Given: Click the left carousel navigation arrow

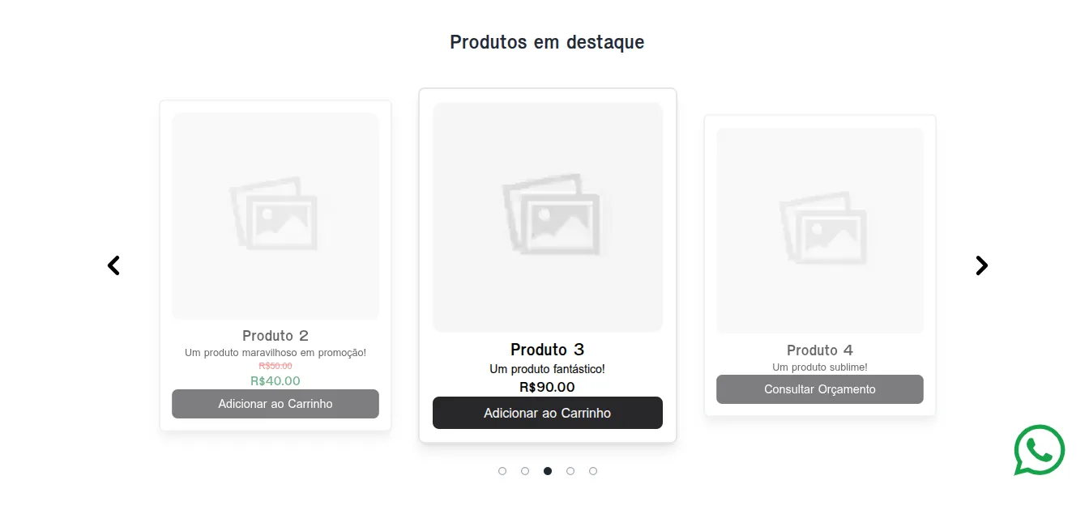Looking at the screenshot, I should coord(113,265).
